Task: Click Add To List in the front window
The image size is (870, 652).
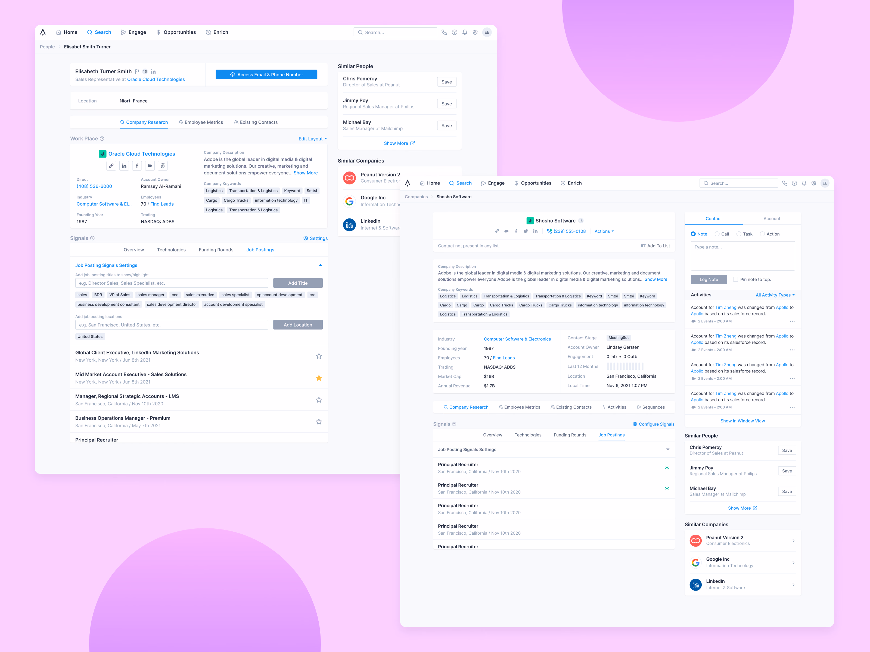Action: click(655, 246)
